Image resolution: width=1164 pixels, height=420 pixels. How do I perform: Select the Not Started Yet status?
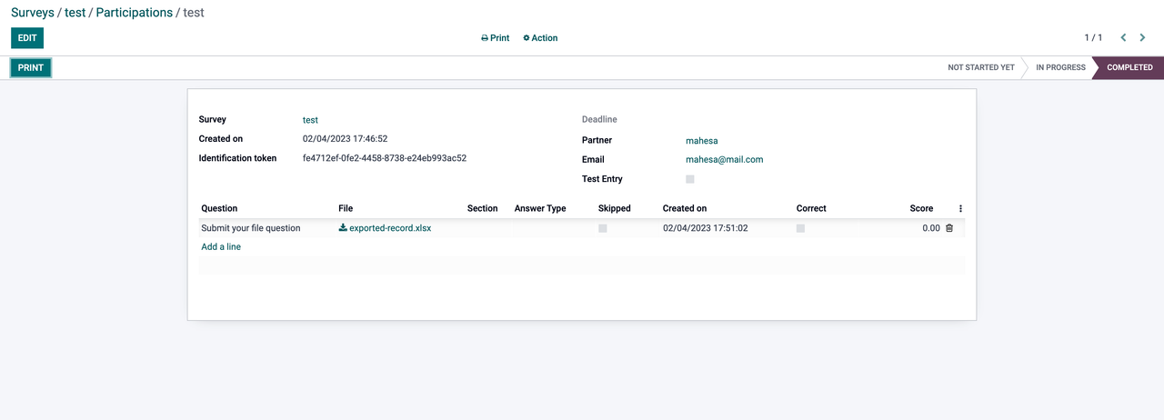981,67
